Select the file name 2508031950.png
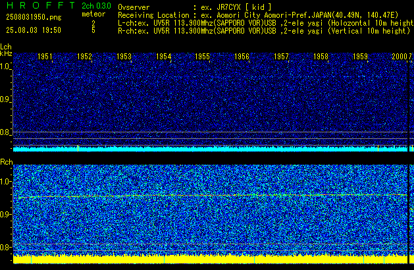 point(34,17)
